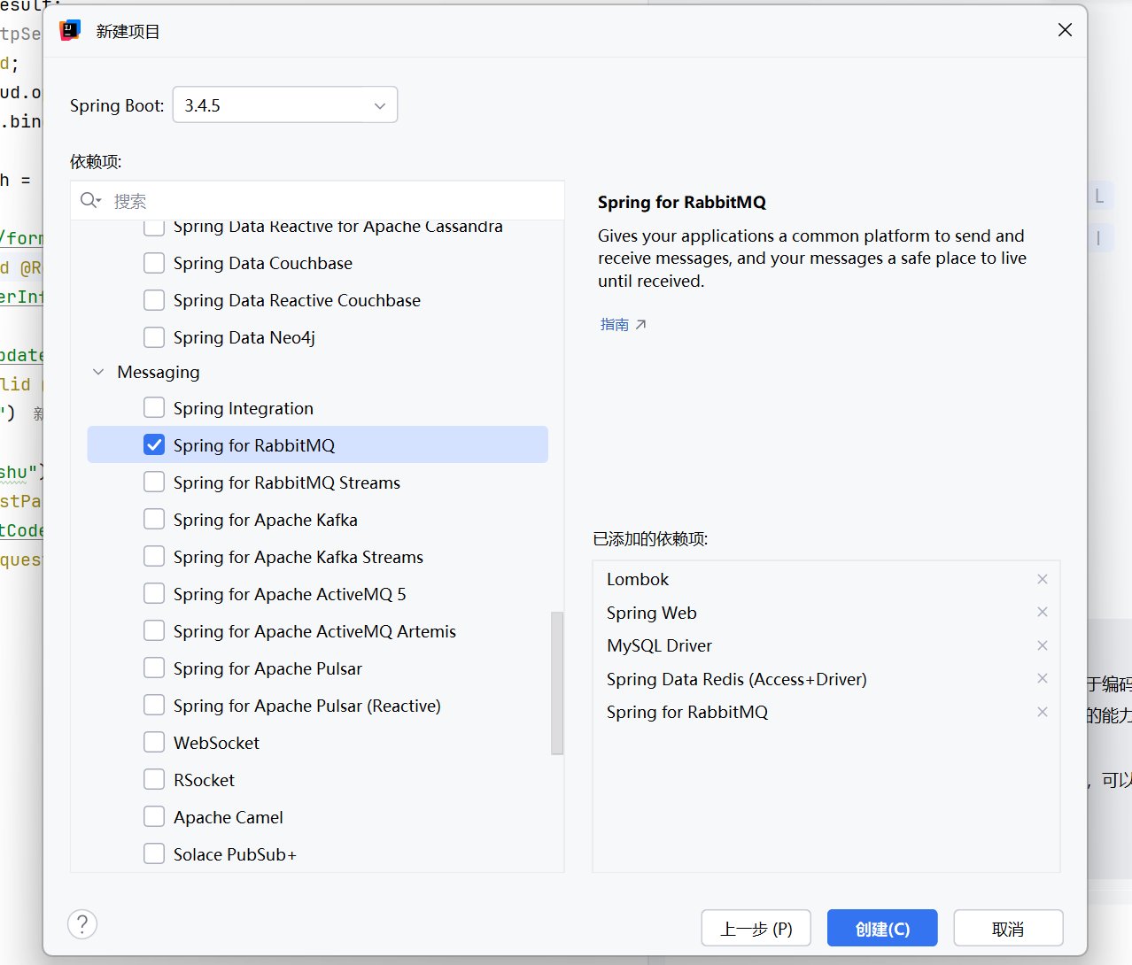Check Spring for Apache Pulsar (Reactive)
Image resolution: width=1132 pixels, height=965 pixels.
pyautogui.click(x=154, y=706)
